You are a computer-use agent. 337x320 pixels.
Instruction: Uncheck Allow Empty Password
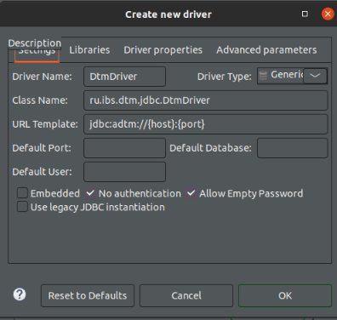[191, 193]
